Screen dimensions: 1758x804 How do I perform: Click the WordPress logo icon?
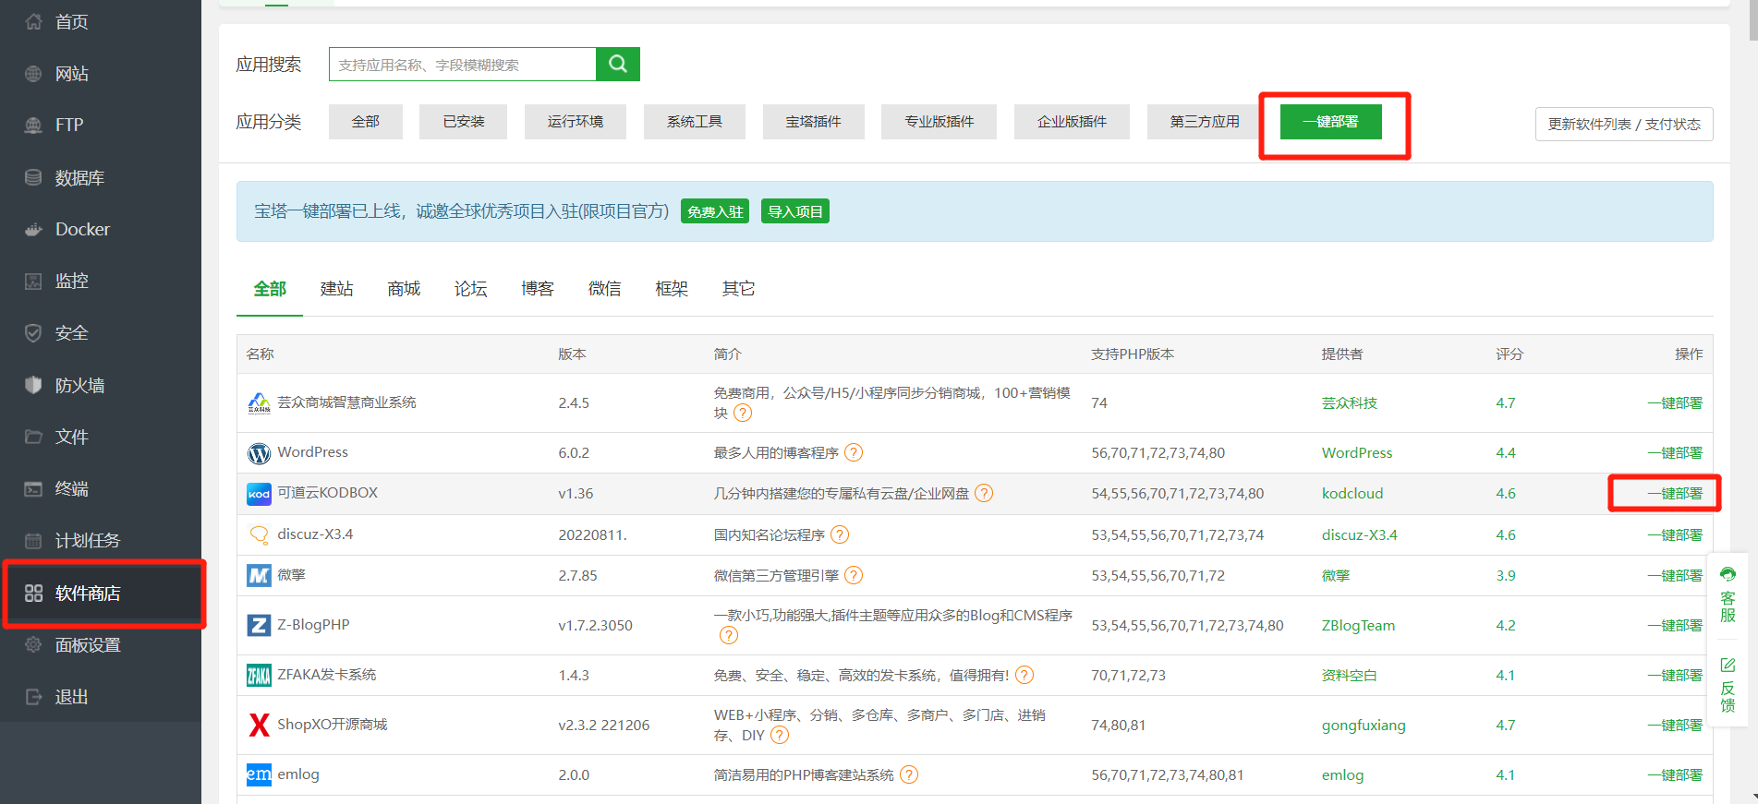point(259,453)
